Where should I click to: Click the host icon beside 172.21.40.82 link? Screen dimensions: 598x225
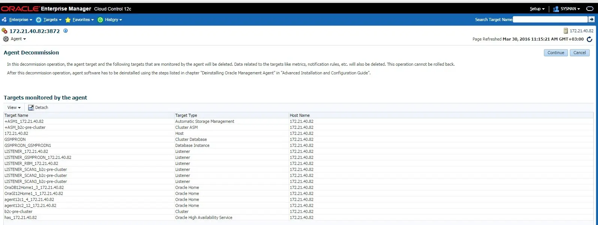click(566, 31)
